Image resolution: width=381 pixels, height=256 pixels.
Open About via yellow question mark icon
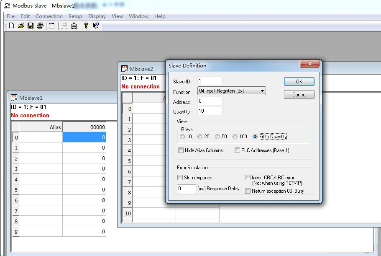pyautogui.click(x=86, y=26)
